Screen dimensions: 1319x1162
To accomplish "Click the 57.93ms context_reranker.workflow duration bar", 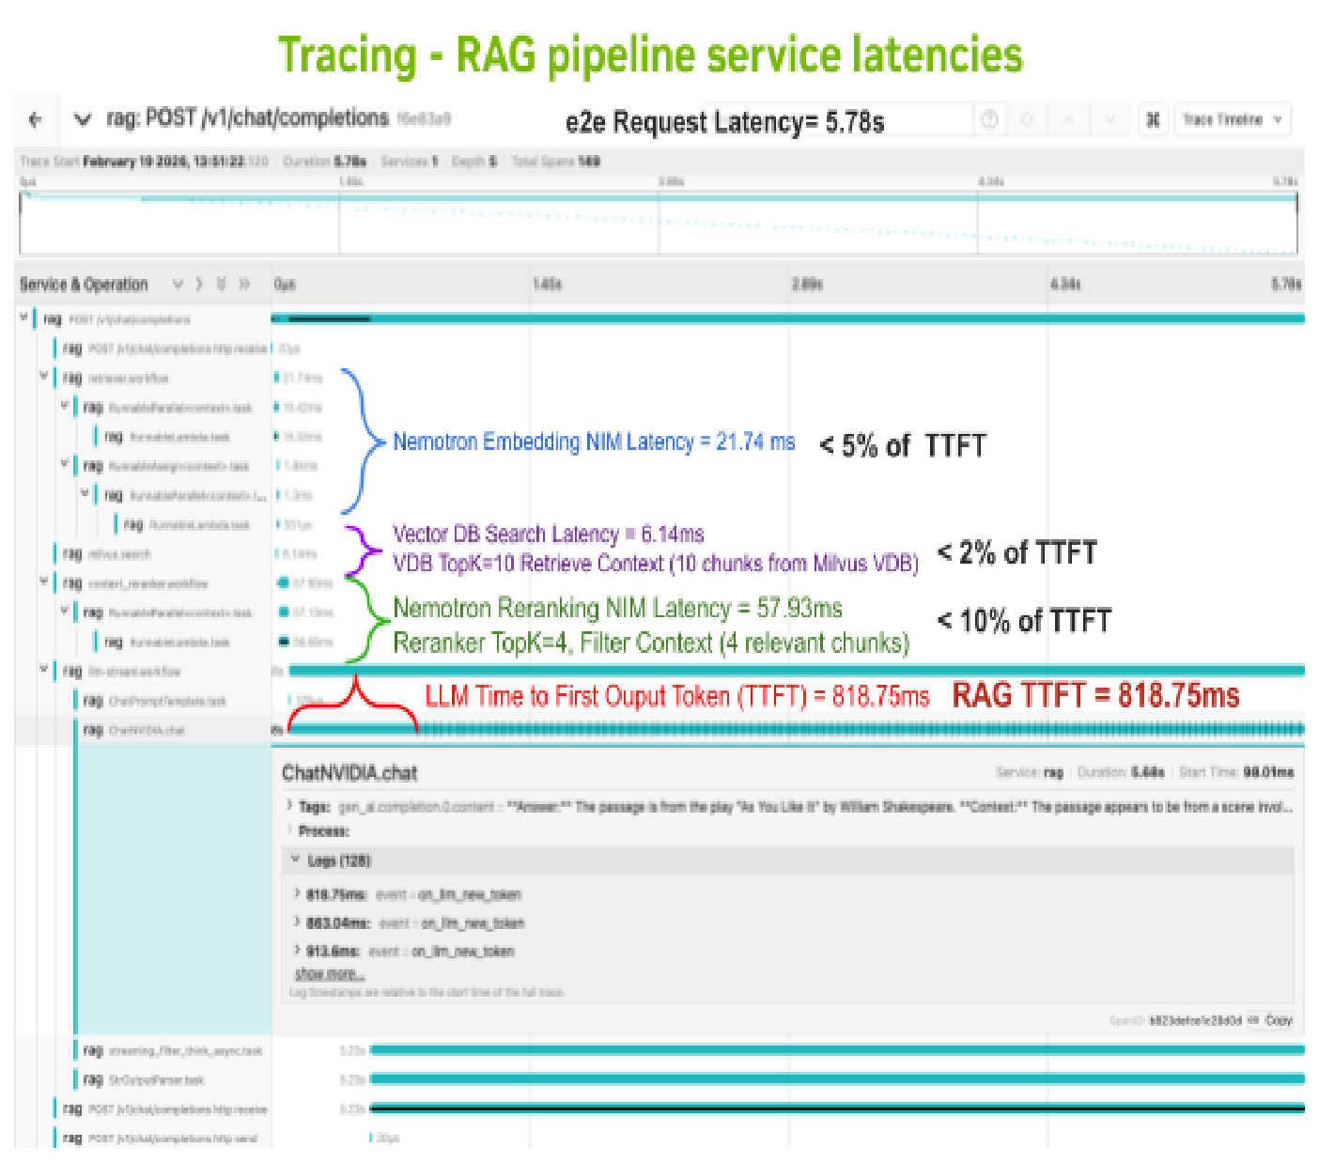I will (283, 582).
